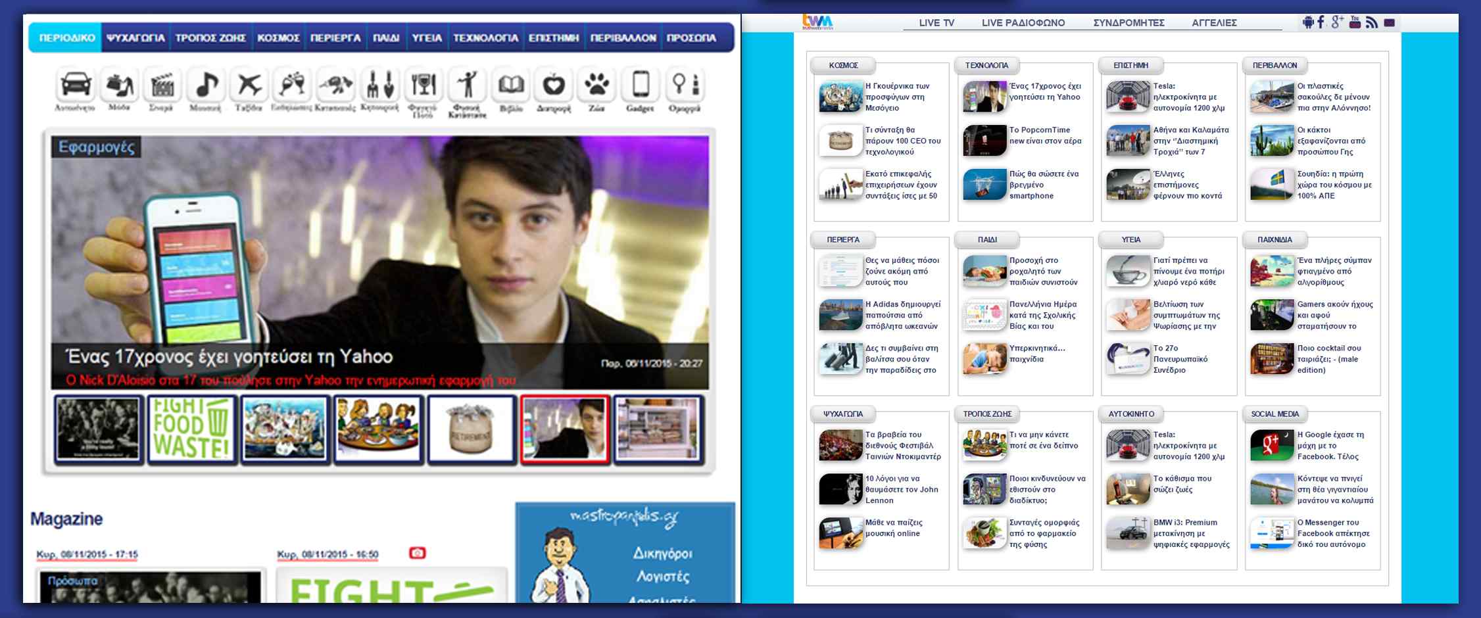Open the ΤΡΟΠΟΣ ΖΩΗΣ menu tab
1481x618 pixels.
(210, 38)
